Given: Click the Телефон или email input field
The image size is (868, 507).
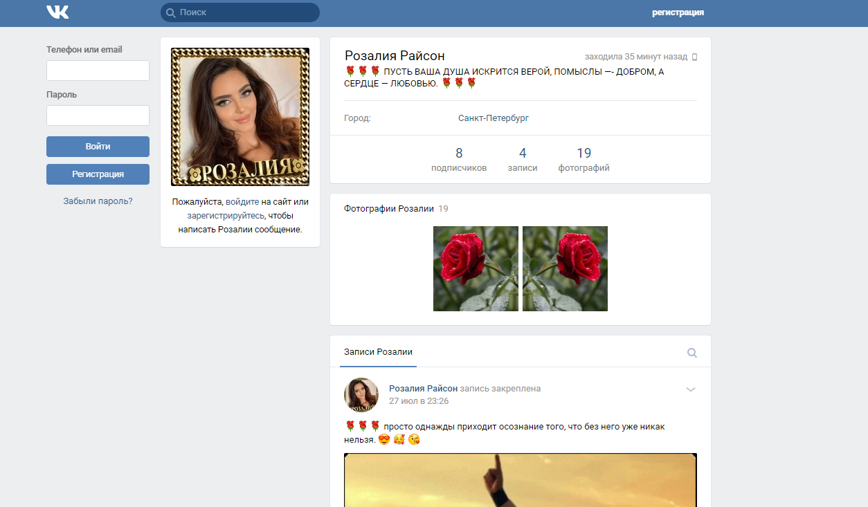Looking at the screenshot, I should coord(98,71).
